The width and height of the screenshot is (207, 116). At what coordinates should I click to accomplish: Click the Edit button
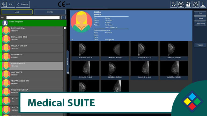coord(200,13)
